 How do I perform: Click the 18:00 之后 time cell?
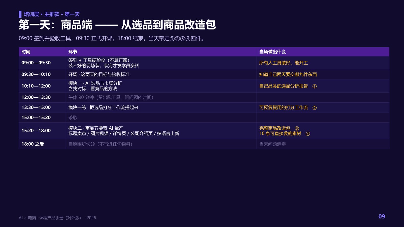click(42, 144)
